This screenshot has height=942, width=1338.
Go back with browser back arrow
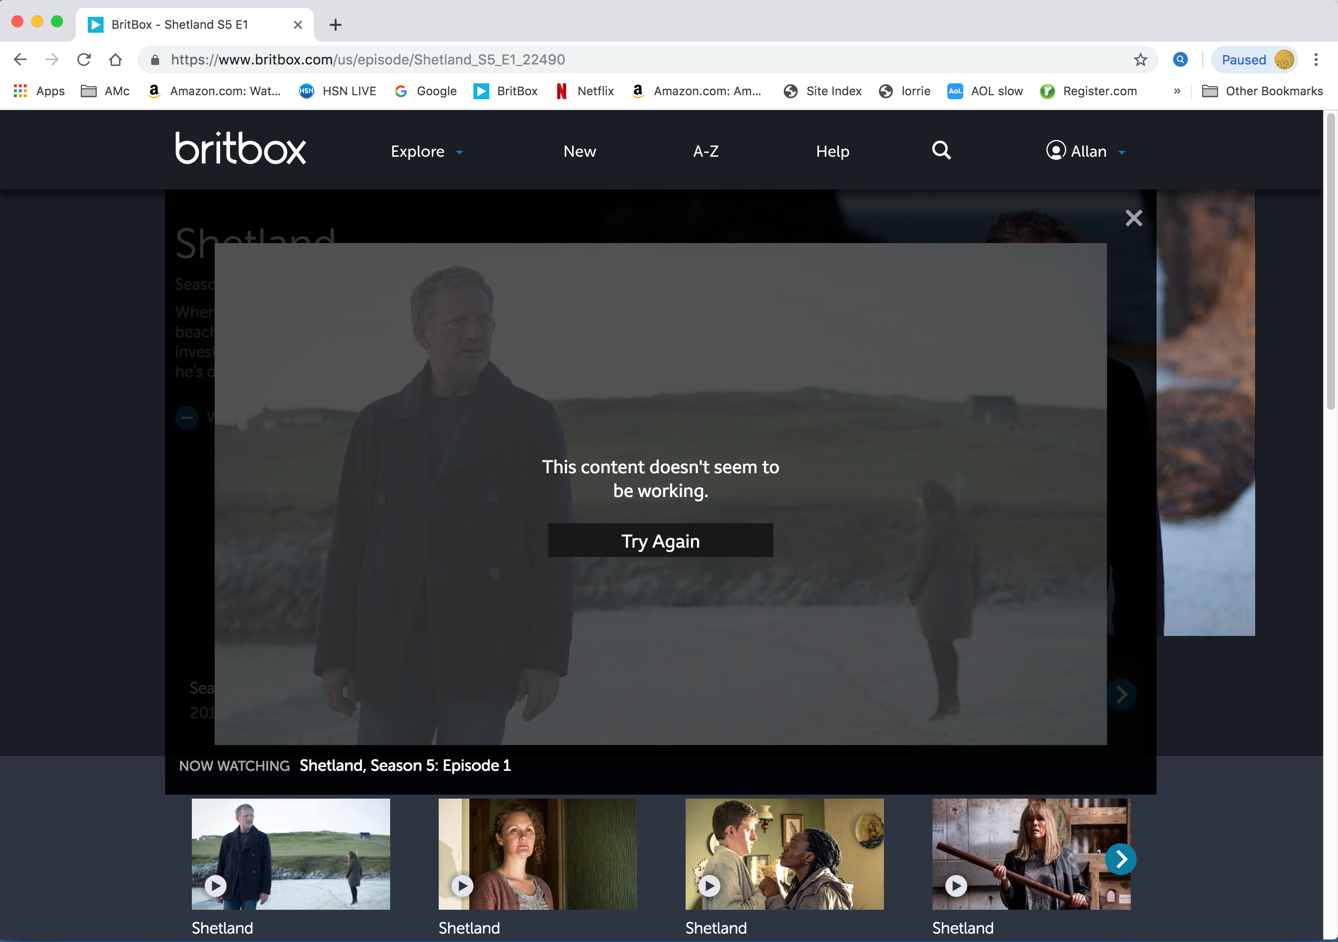pos(20,60)
